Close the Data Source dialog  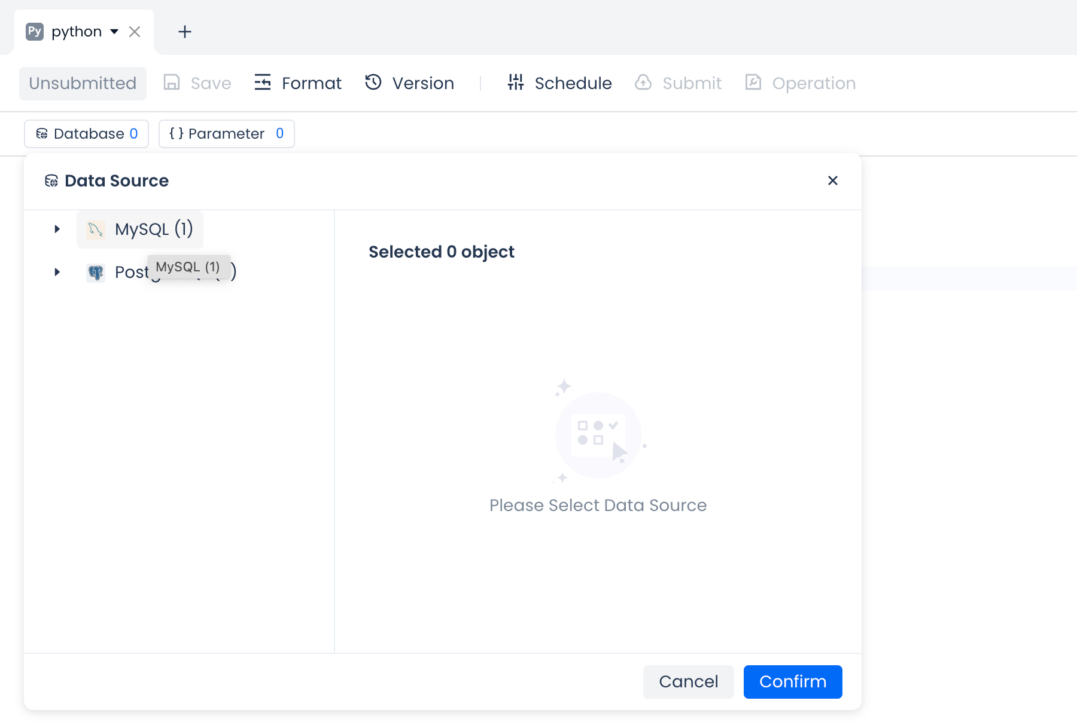[832, 181]
